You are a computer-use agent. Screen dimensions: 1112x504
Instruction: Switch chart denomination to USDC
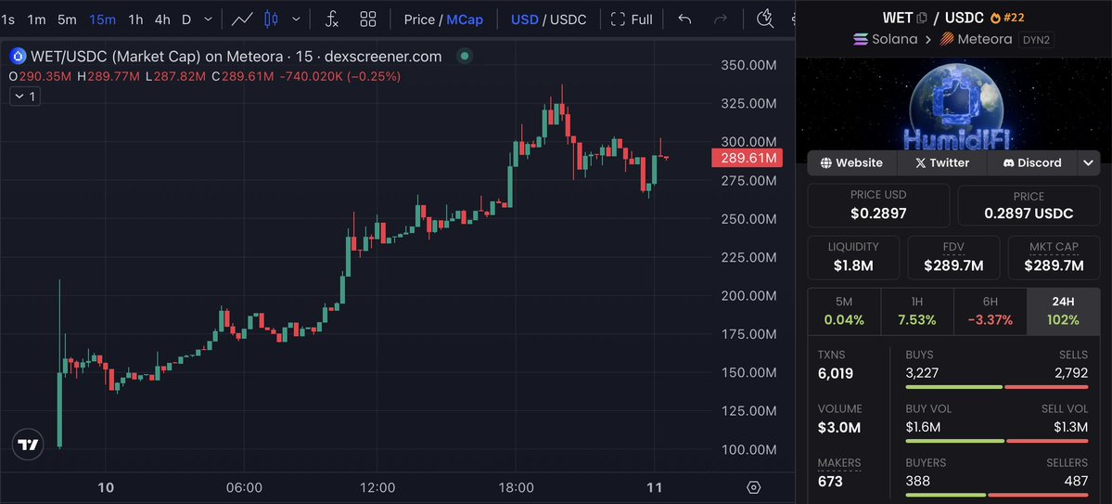pos(569,19)
